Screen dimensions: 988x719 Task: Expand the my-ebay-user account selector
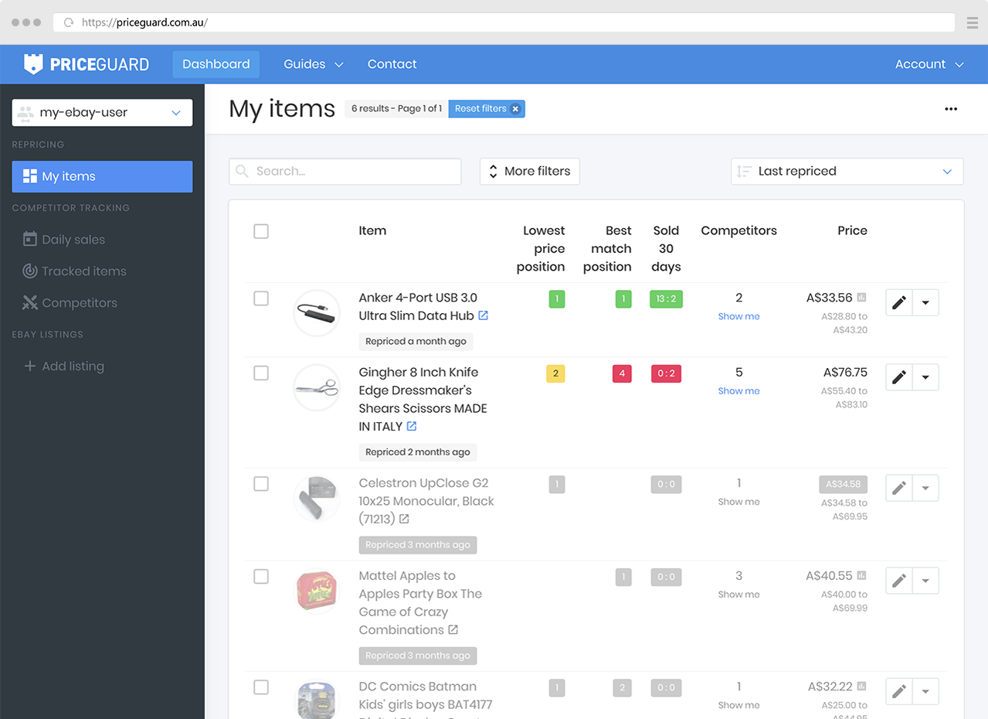point(101,112)
